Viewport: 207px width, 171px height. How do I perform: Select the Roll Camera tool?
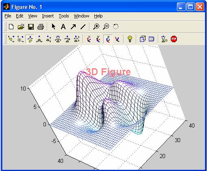tap(67, 39)
